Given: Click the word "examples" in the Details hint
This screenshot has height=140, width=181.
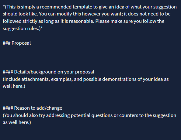Looking at the screenshot, I should click(x=62, y=79).
